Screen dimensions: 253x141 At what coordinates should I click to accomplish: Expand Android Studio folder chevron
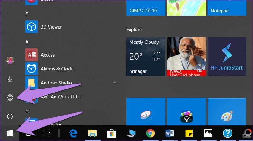pyautogui.click(x=115, y=83)
